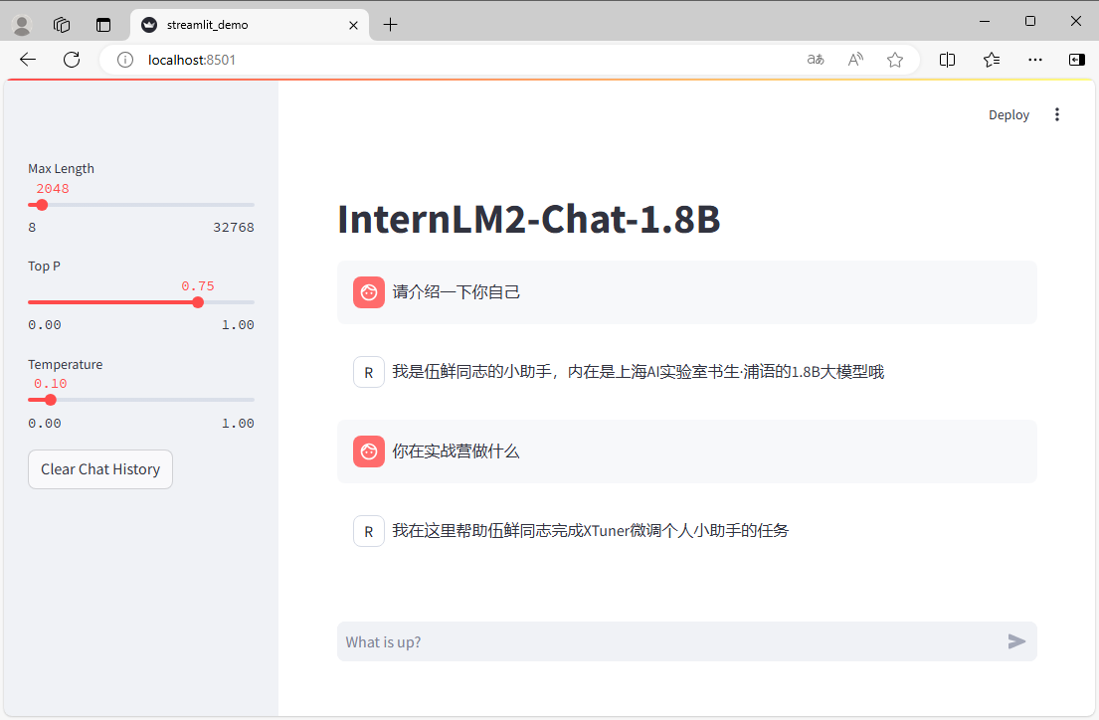Click the message 请介绍一下你自己
Screen dimensions: 1099x720
click(457, 291)
